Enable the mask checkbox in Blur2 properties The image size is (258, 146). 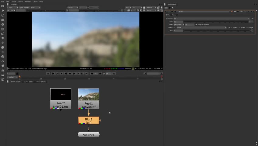pos(174,28)
